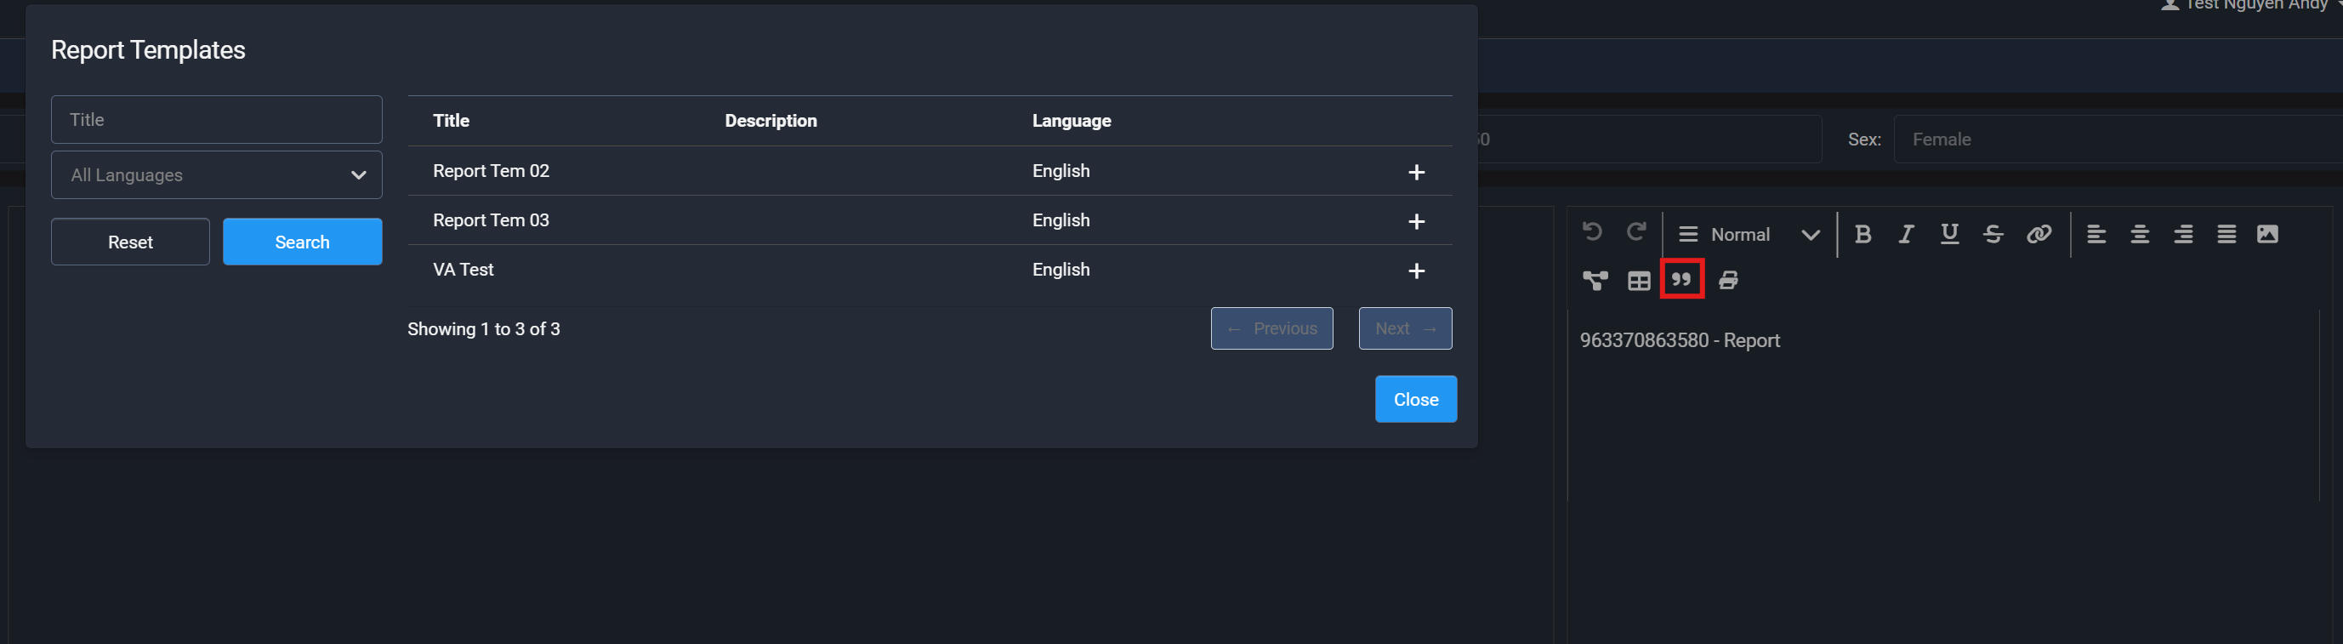
Task: Click the diagram nodes icon in toolbar
Action: tap(1595, 280)
